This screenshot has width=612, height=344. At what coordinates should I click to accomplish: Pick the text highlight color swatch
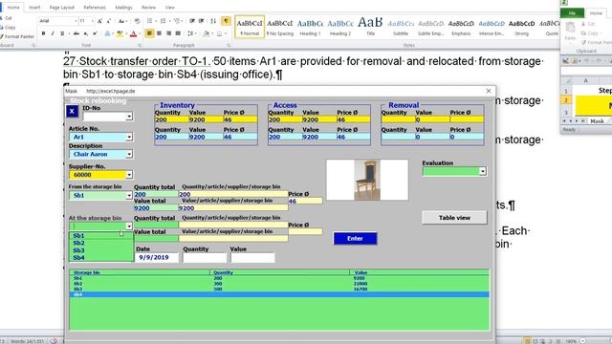(120, 33)
